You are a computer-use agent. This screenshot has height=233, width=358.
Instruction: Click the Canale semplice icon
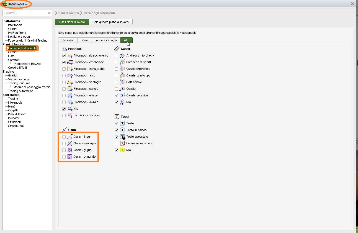(x=122, y=95)
